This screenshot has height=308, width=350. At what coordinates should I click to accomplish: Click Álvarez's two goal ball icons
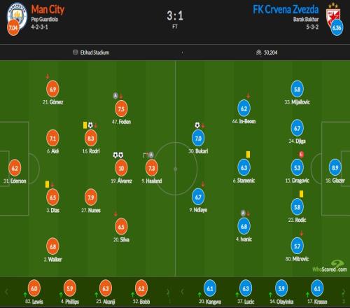pos(118,155)
